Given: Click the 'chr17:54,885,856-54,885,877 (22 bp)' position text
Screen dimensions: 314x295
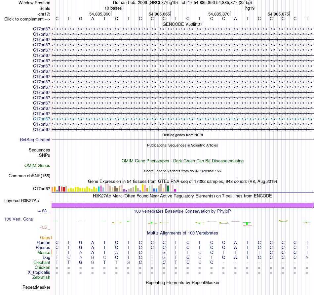Looking at the screenshot, I should click(217, 3).
